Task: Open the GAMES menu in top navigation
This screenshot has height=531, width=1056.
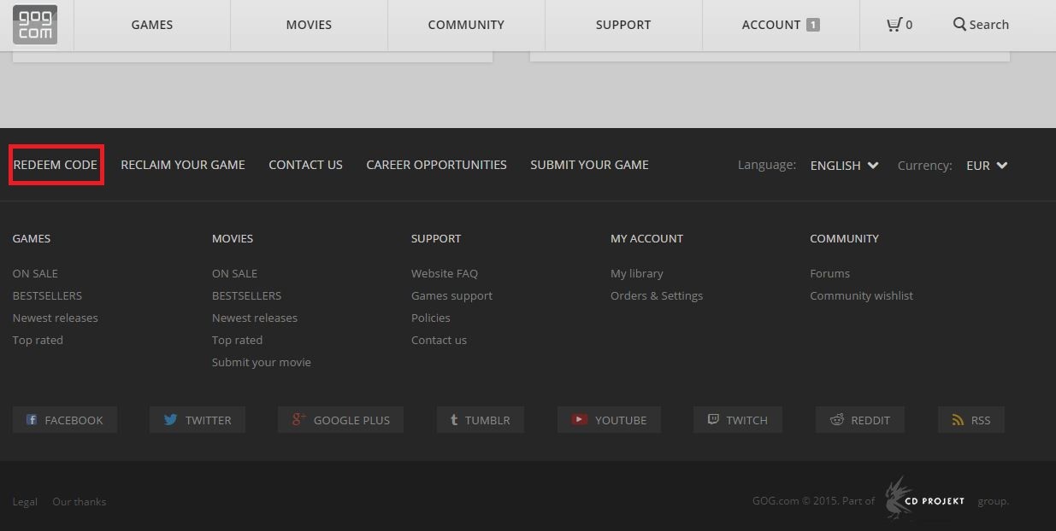Action: tap(152, 25)
